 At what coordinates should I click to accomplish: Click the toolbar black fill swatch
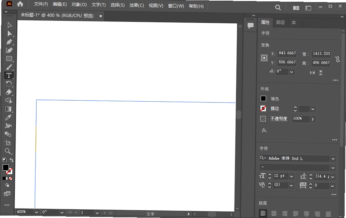coord(6,168)
